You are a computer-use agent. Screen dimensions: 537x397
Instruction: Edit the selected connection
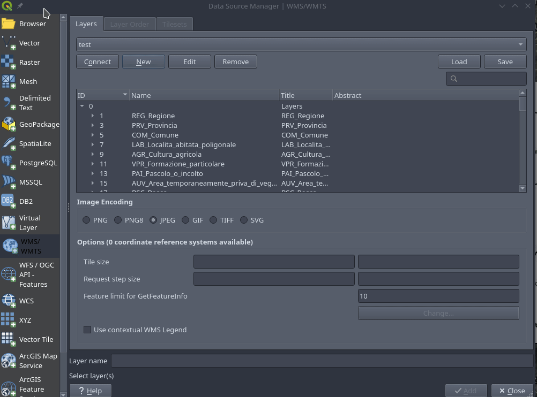click(189, 62)
